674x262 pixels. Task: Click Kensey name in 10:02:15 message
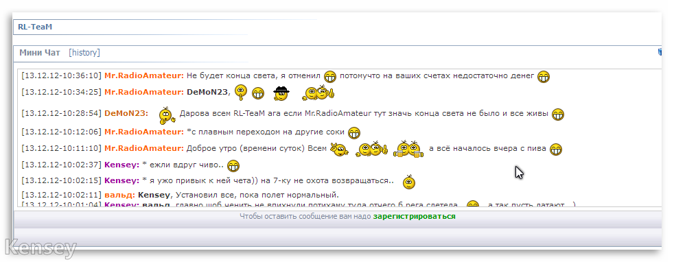(121, 181)
